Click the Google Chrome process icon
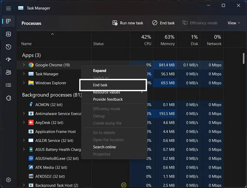Screen dimensions: 247x188 pos(31,65)
